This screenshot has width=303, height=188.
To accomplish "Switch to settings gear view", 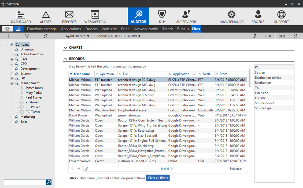I will (8, 29).
